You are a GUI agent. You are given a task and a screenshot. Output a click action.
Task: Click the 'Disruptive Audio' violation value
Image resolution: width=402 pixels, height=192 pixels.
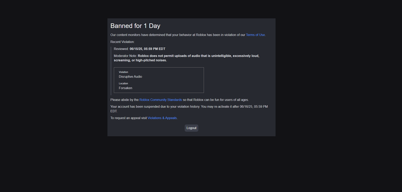click(130, 77)
